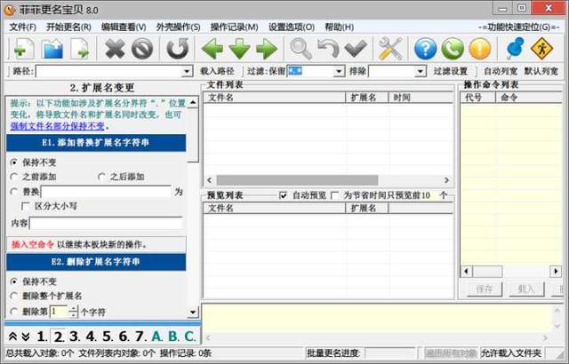This screenshot has width=569, height=364.
Task: Click the magnifying glass preview icon
Action: tap(301, 49)
